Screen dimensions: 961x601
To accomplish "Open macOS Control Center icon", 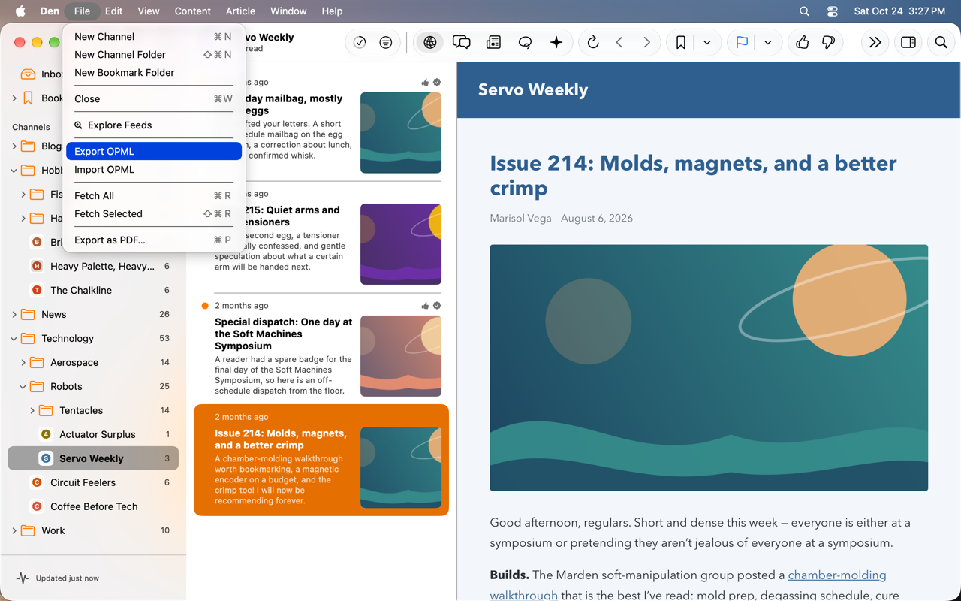I will 833,11.
